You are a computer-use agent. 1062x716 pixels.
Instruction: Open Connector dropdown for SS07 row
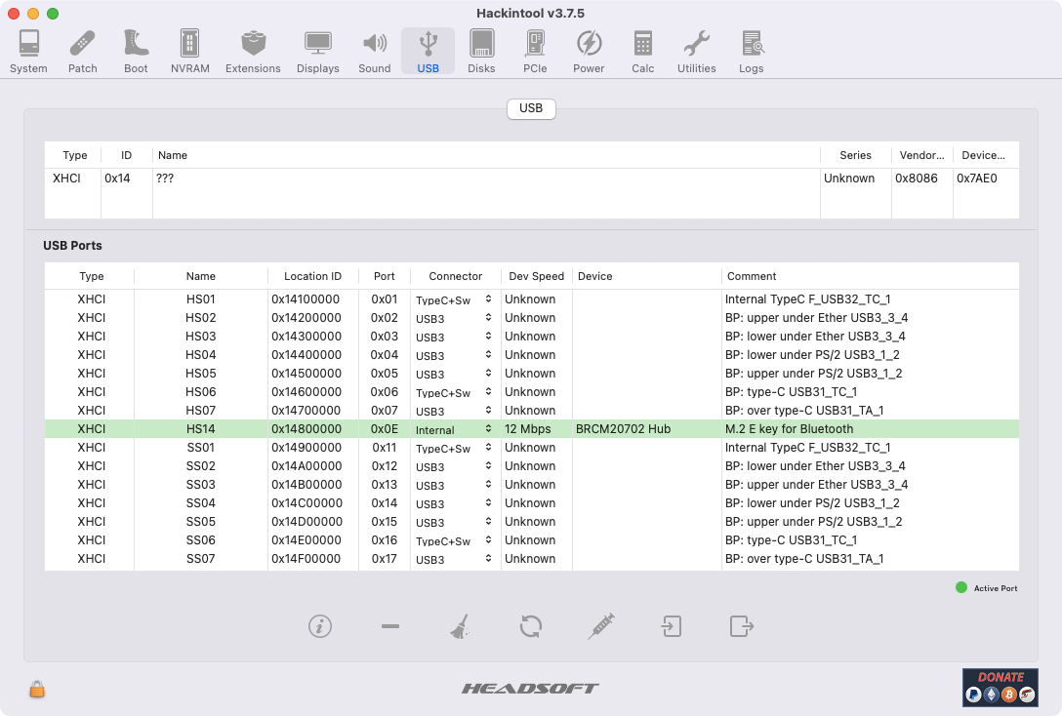coord(454,559)
